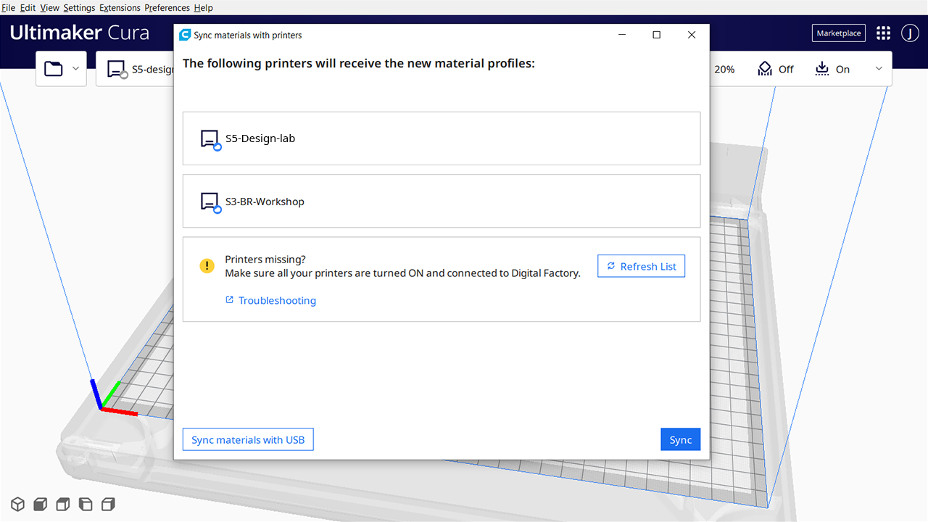The image size is (928, 522).
Task: Open the Preferences menu
Action: 167,8
